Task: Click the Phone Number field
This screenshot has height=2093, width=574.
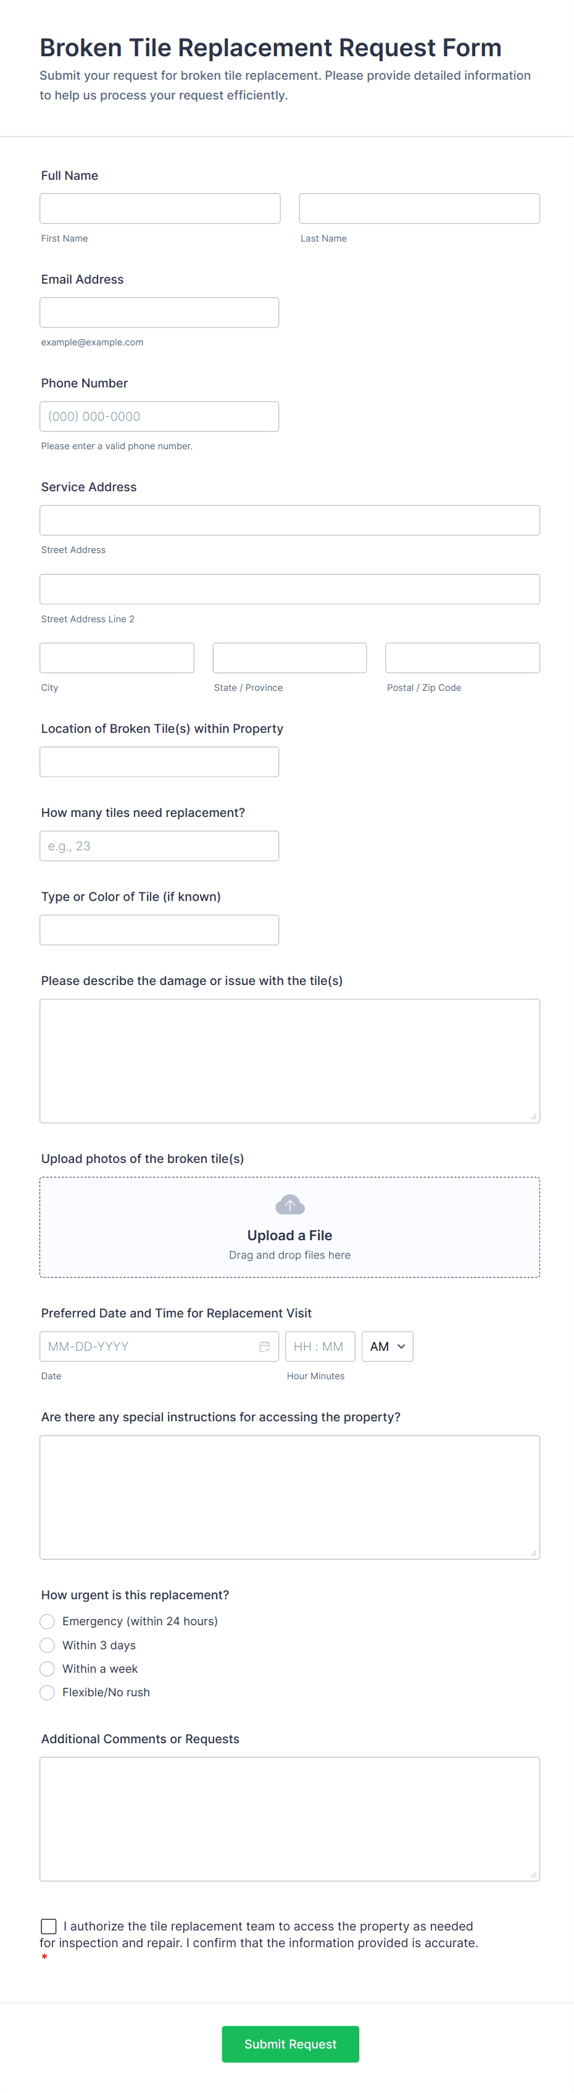Action: click(x=159, y=416)
